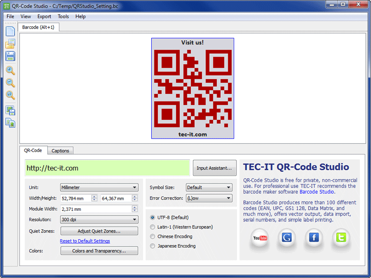Expand the Error Correction dropdown

point(209,198)
